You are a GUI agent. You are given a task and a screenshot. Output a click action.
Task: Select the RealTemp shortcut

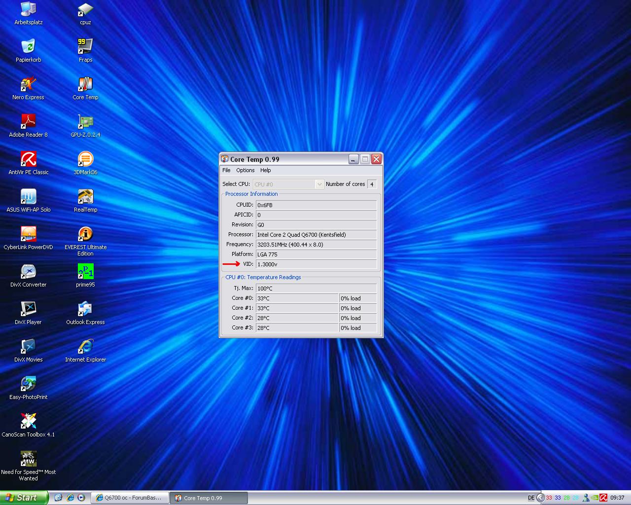coord(85,201)
